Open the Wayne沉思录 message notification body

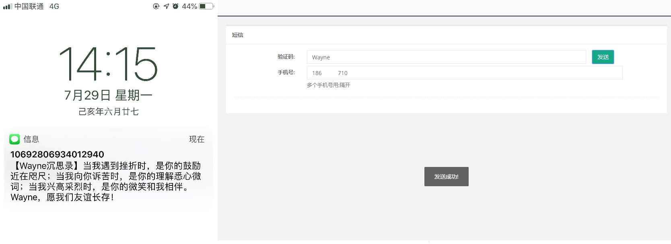(x=106, y=181)
